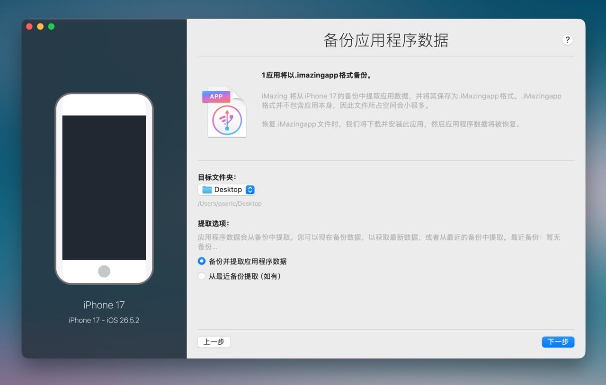Continue with the 下一步 button

point(558,341)
